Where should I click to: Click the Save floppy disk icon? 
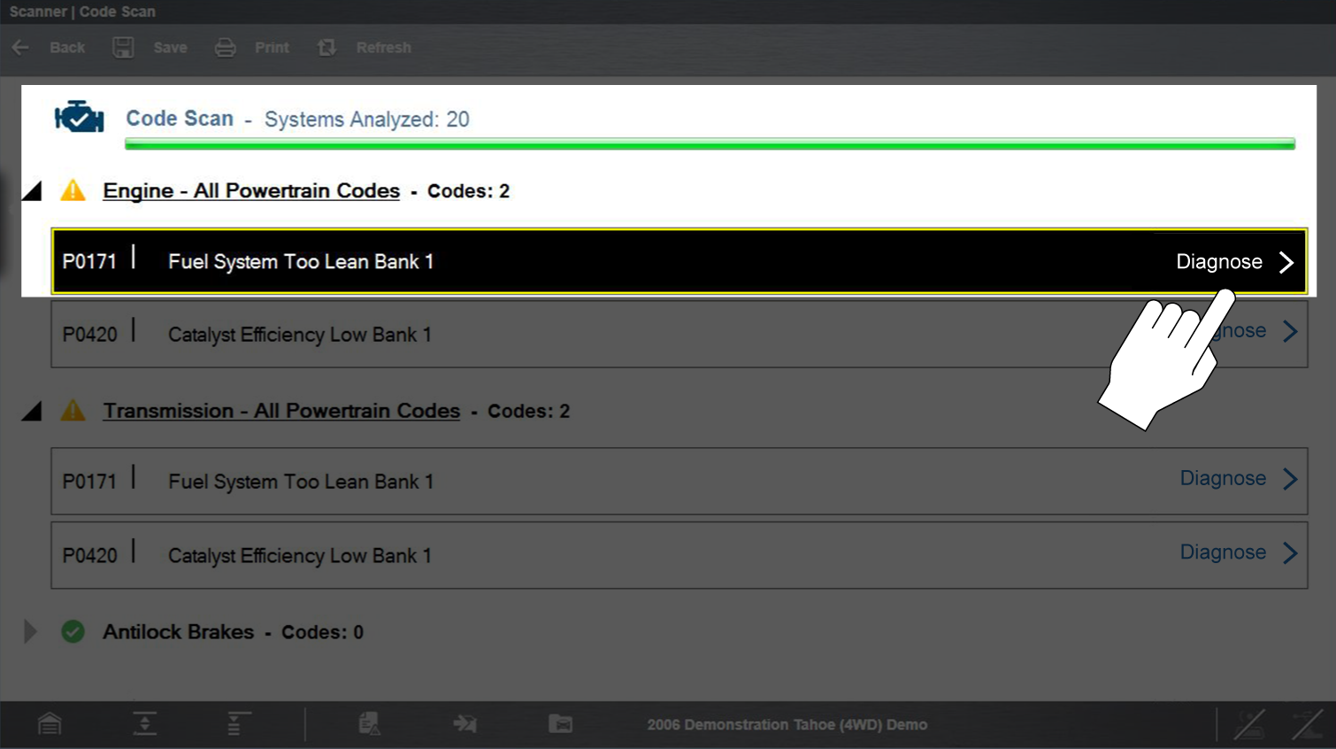(123, 48)
